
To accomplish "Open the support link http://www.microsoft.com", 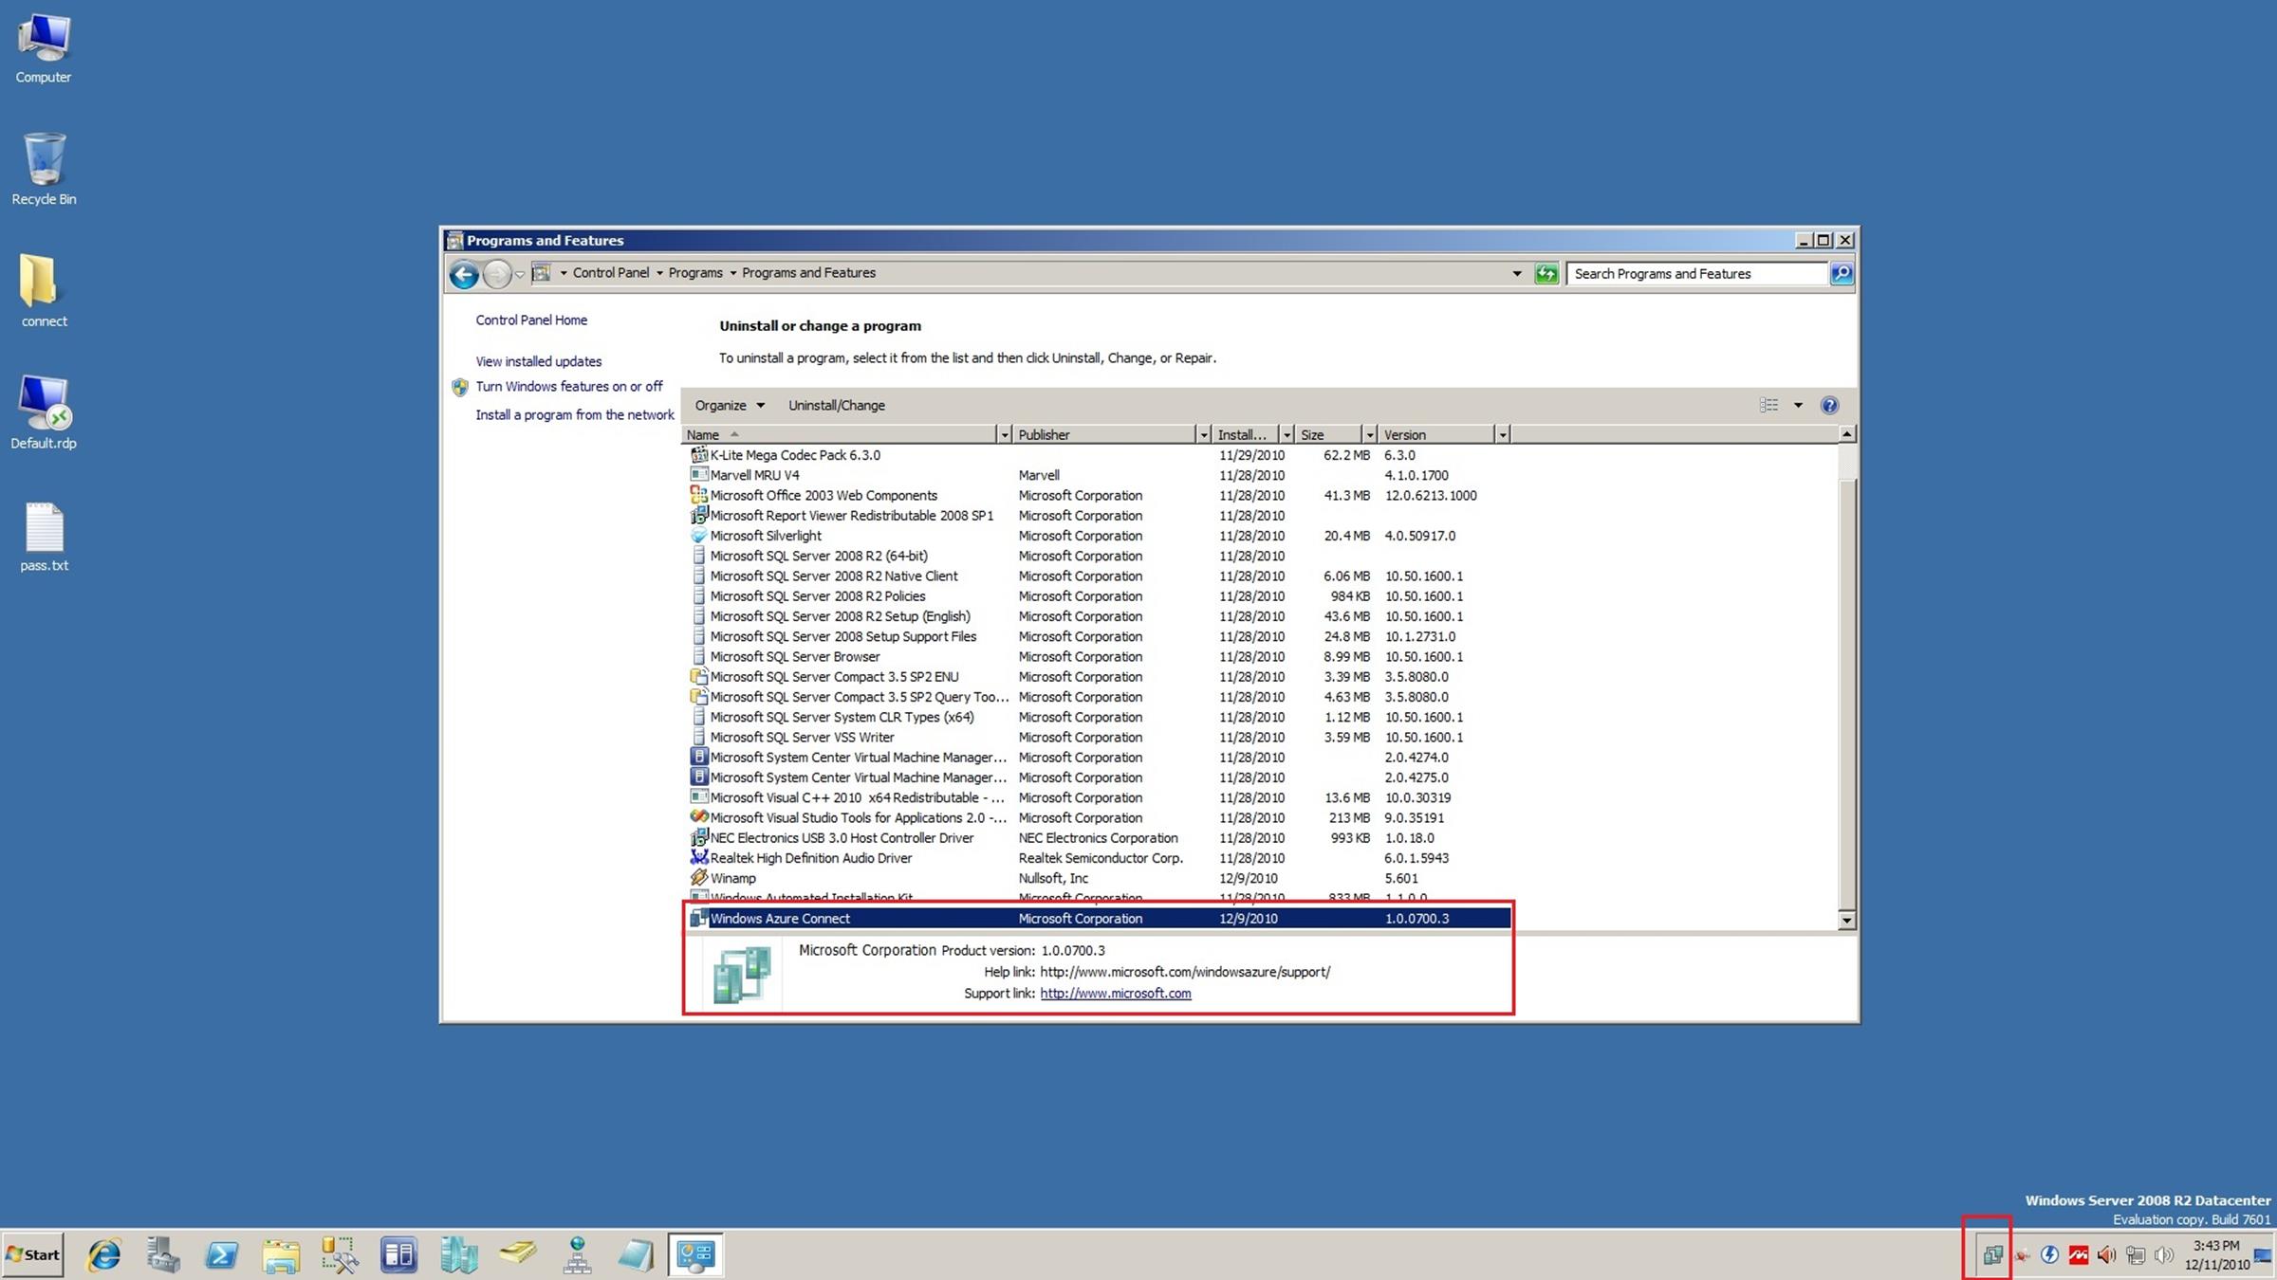I will (1115, 994).
